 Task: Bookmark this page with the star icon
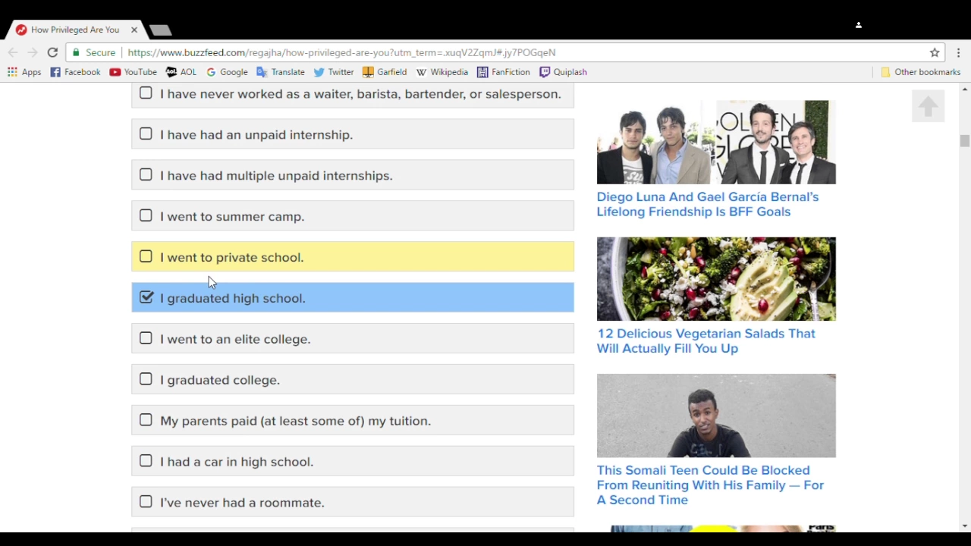[x=935, y=52]
